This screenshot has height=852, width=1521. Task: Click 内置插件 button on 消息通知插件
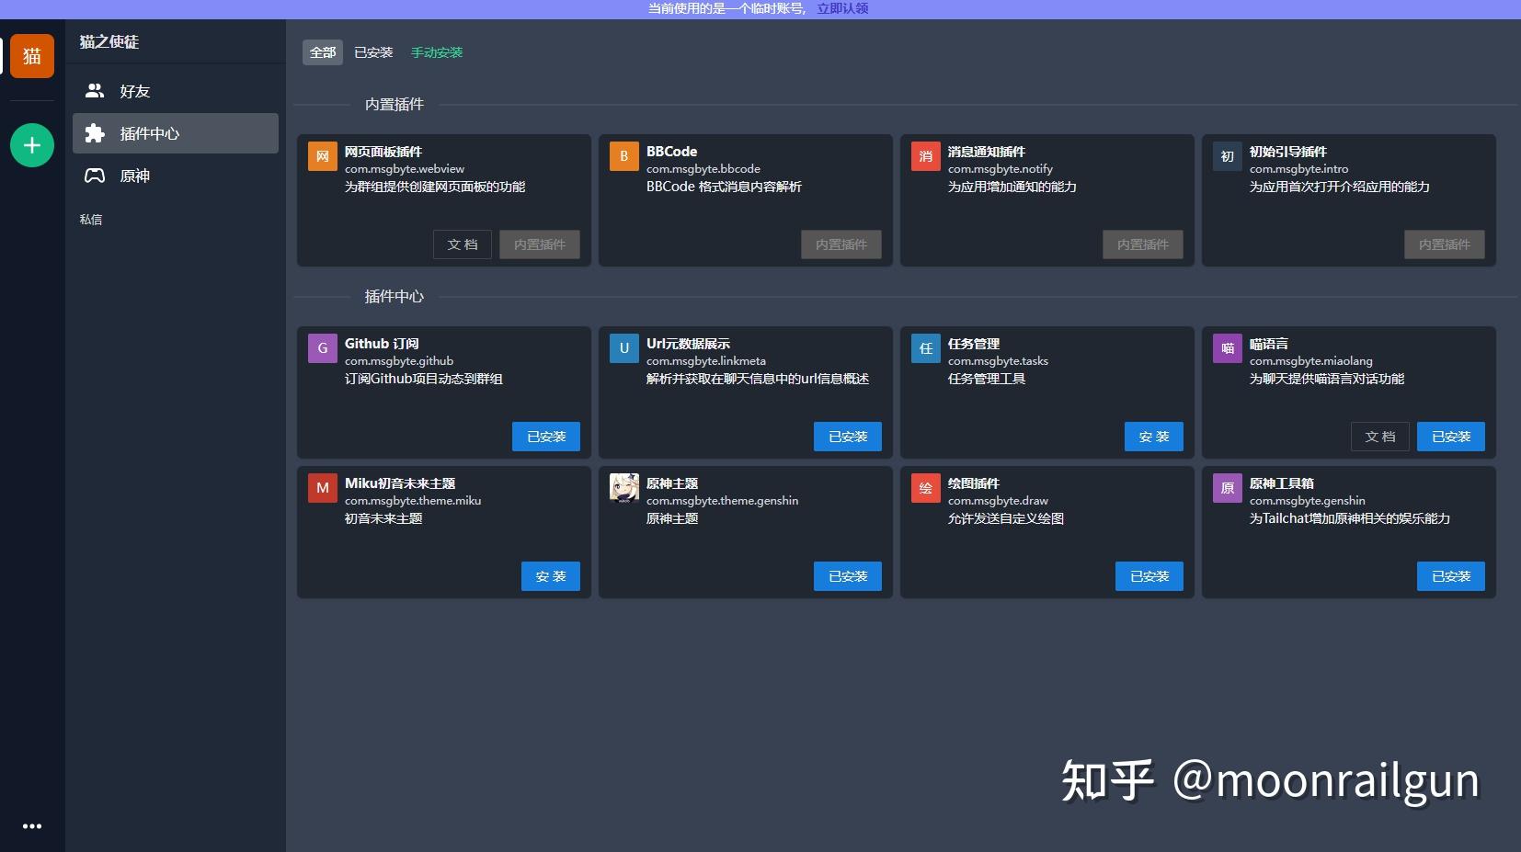(1143, 244)
